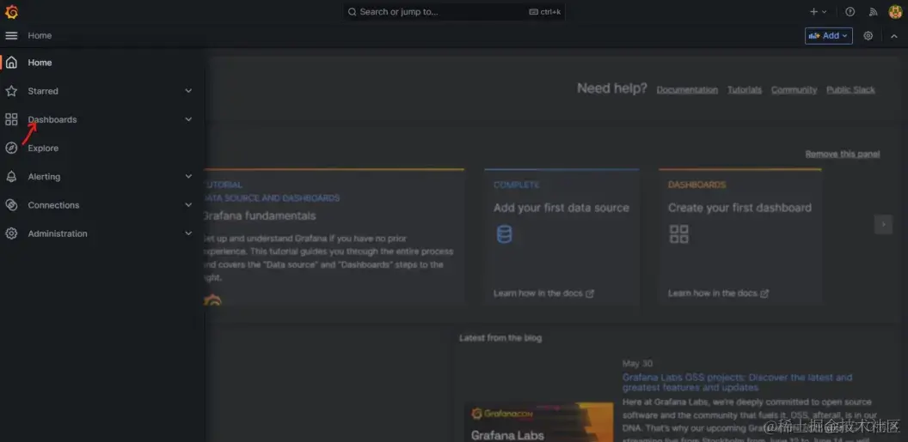Open the news feed RSS icon

[x=874, y=11]
